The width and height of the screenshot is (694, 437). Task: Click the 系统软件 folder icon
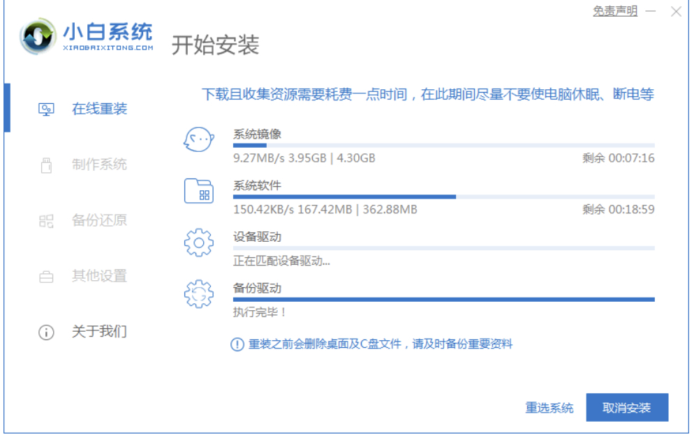[198, 190]
